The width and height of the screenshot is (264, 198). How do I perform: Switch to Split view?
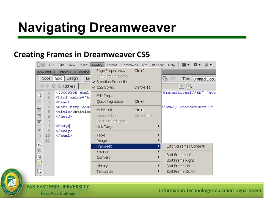pyautogui.click(x=58, y=78)
